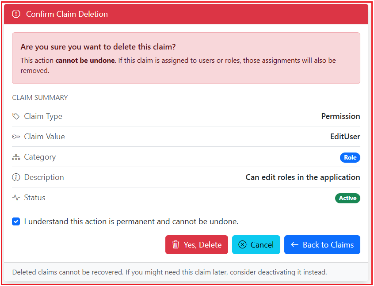Click the left arrow icon in Back to Claims
The height and width of the screenshot is (286, 374).
coord(294,244)
